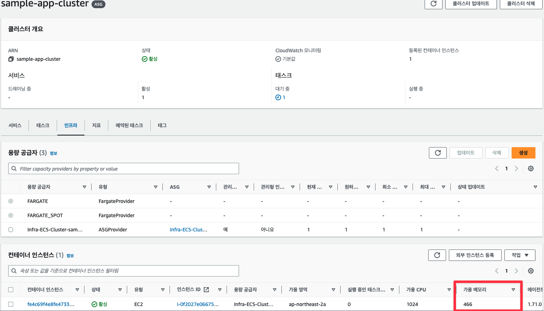The width and height of the screenshot is (544, 311).
Task: Click the 외부 인스턴스 등록 button
Action: click(475, 255)
